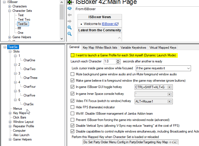199x146 pixels.
Task: Toggle Disable capabilities to control multiple windows
Action: [73, 131]
